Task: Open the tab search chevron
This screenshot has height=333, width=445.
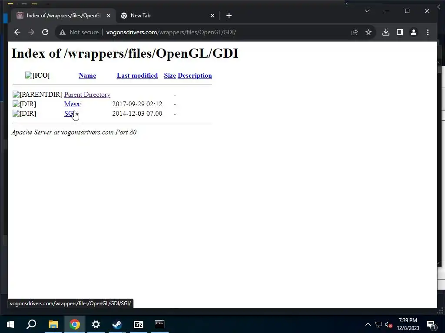Action: coord(367,11)
